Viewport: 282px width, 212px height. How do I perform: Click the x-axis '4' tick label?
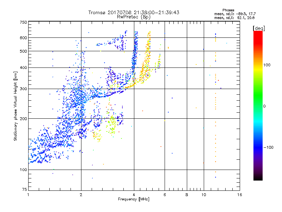(134, 195)
